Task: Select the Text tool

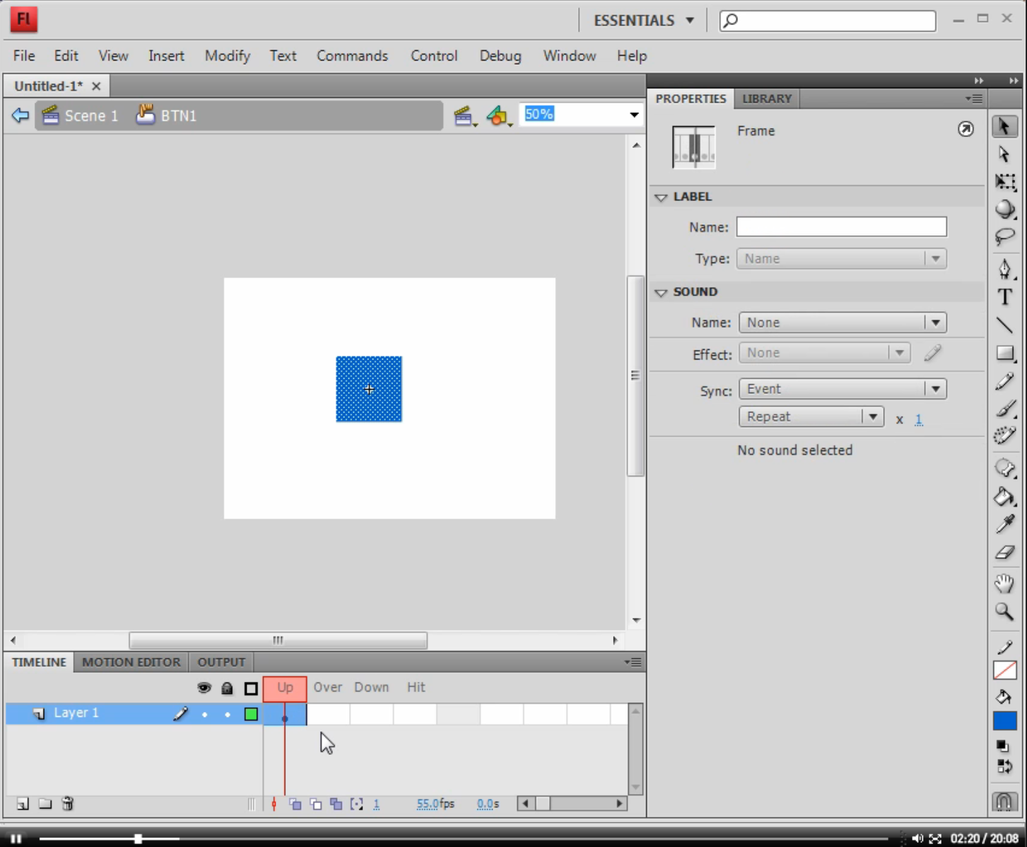Action: (x=1005, y=297)
